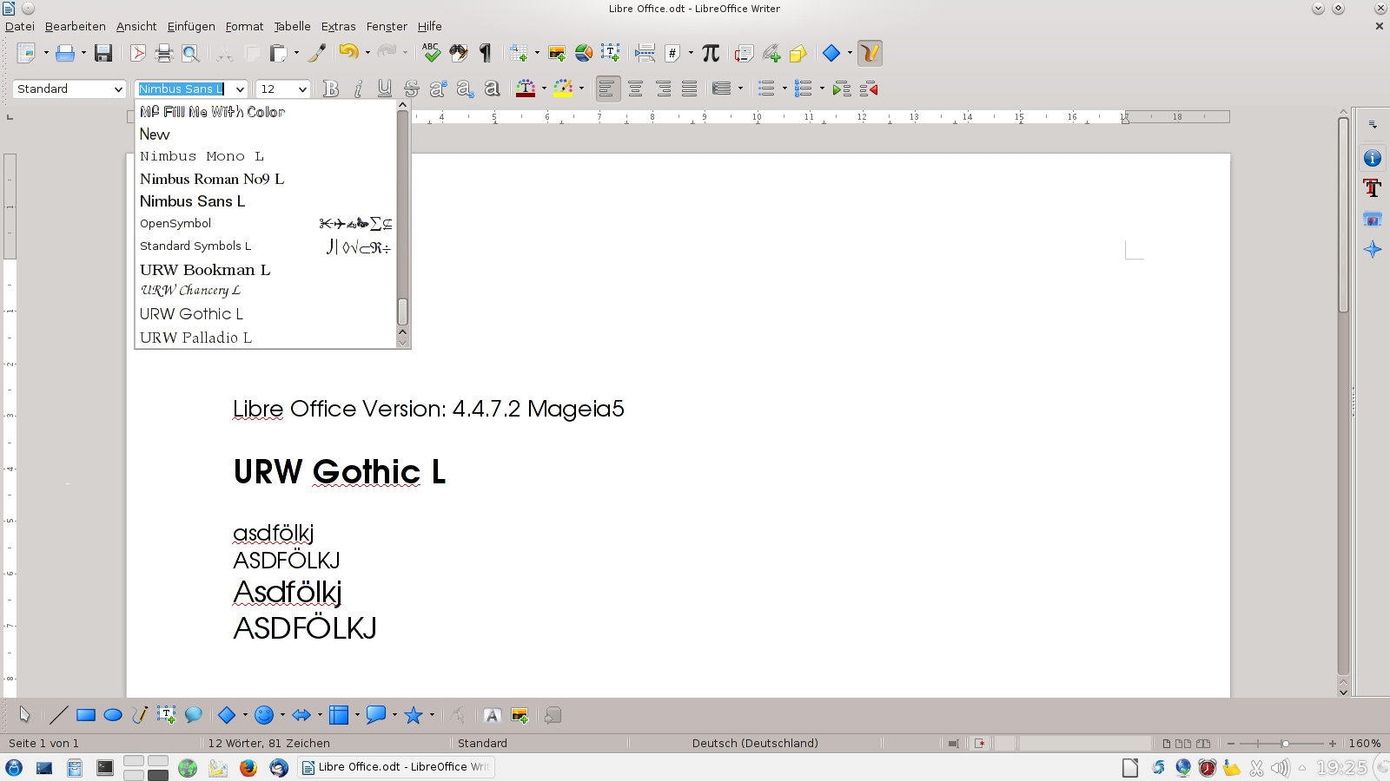Expand the symbol shapes smiley dropdown arrow
This screenshot has width=1390, height=781.
click(282, 715)
